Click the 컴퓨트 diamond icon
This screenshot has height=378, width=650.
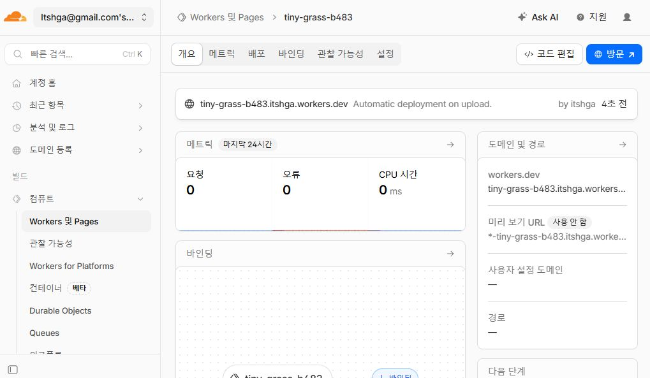click(x=17, y=199)
